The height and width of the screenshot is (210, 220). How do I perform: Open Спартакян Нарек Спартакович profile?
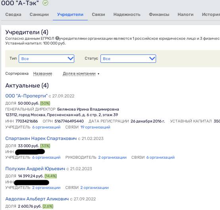pyautogui.click(x=41, y=138)
